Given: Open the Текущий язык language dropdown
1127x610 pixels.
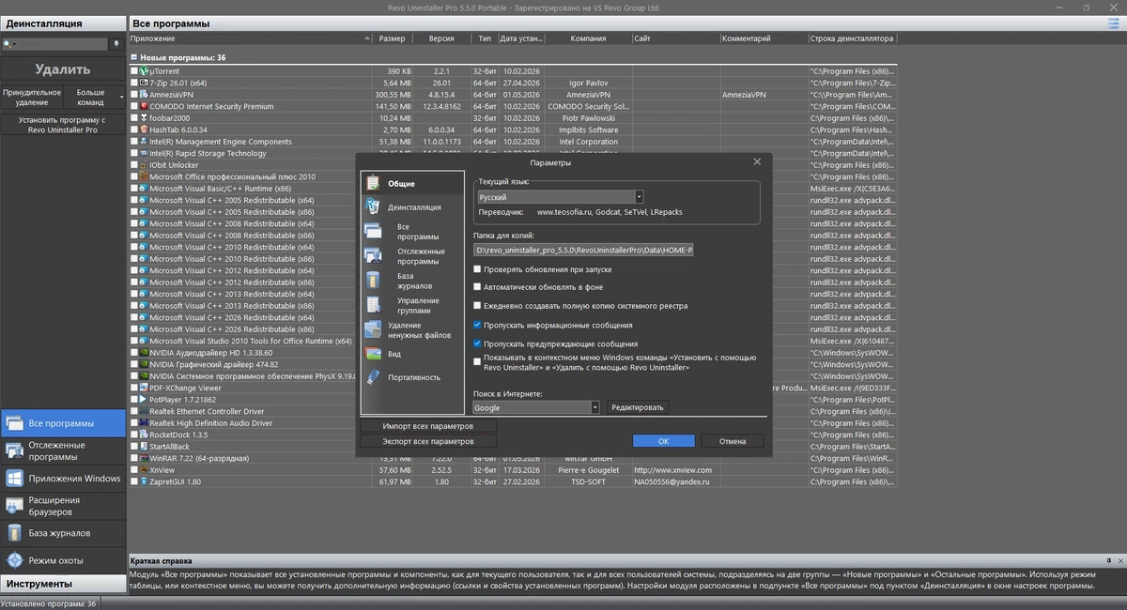Looking at the screenshot, I should (559, 197).
